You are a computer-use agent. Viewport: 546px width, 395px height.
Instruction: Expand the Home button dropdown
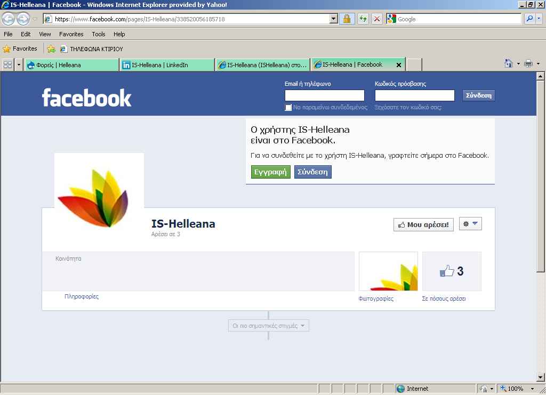[x=518, y=63]
